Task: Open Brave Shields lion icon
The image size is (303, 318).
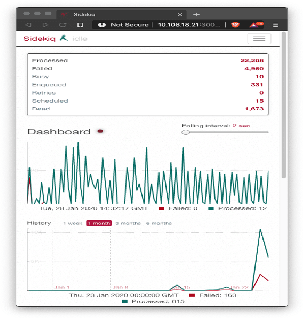Action: coord(235,25)
